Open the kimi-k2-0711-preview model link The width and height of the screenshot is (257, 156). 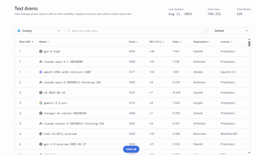(60, 134)
